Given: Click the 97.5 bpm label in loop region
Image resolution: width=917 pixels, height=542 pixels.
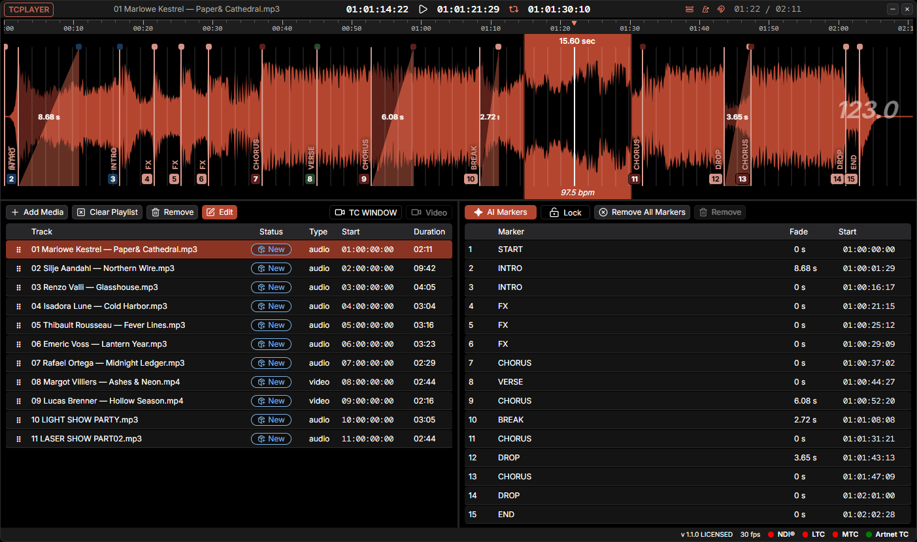Looking at the screenshot, I should 578,193.
